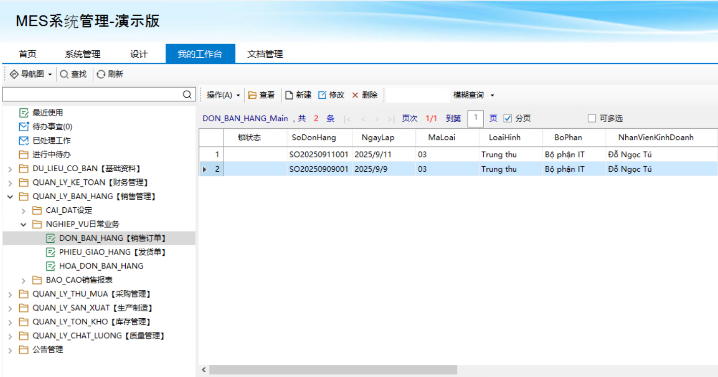Screen dimensions: 718x377
Task: Uncheck the 分页 pagination checkbox
Action: [508, 119]
